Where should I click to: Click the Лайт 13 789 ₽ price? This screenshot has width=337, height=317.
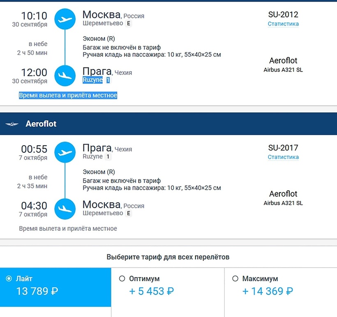[37, 291]
